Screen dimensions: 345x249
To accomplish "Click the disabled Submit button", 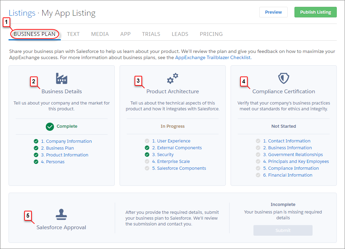I will (283, 230).
